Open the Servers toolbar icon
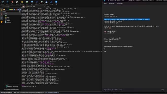The width and height of the screenshot is (167, 94). pos(7,3)
